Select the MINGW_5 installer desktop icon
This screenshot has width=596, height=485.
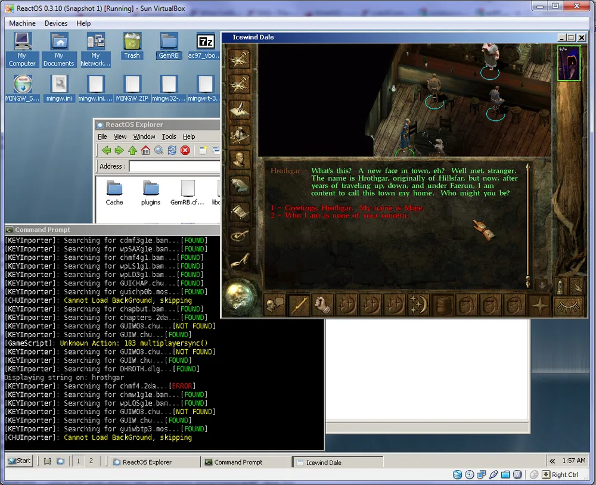23,88
